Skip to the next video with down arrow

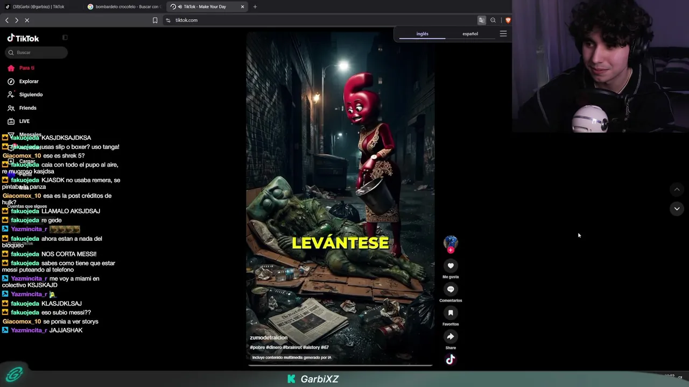tap(677, 209)
